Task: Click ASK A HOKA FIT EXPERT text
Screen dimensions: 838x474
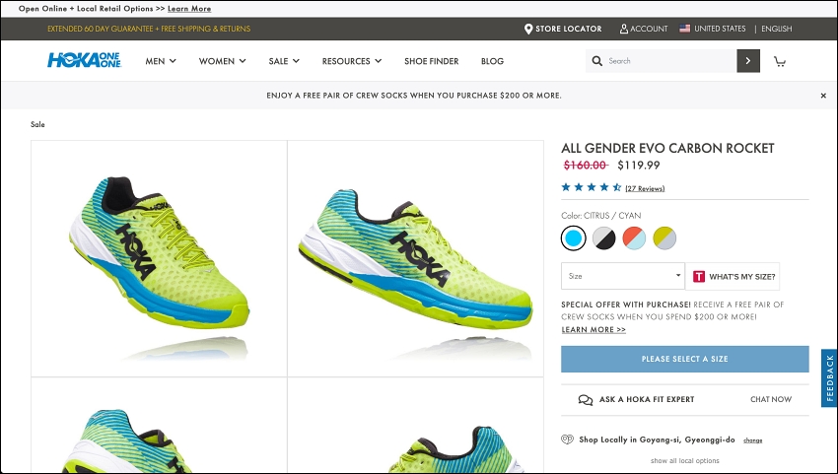Action: coord(647,400)
